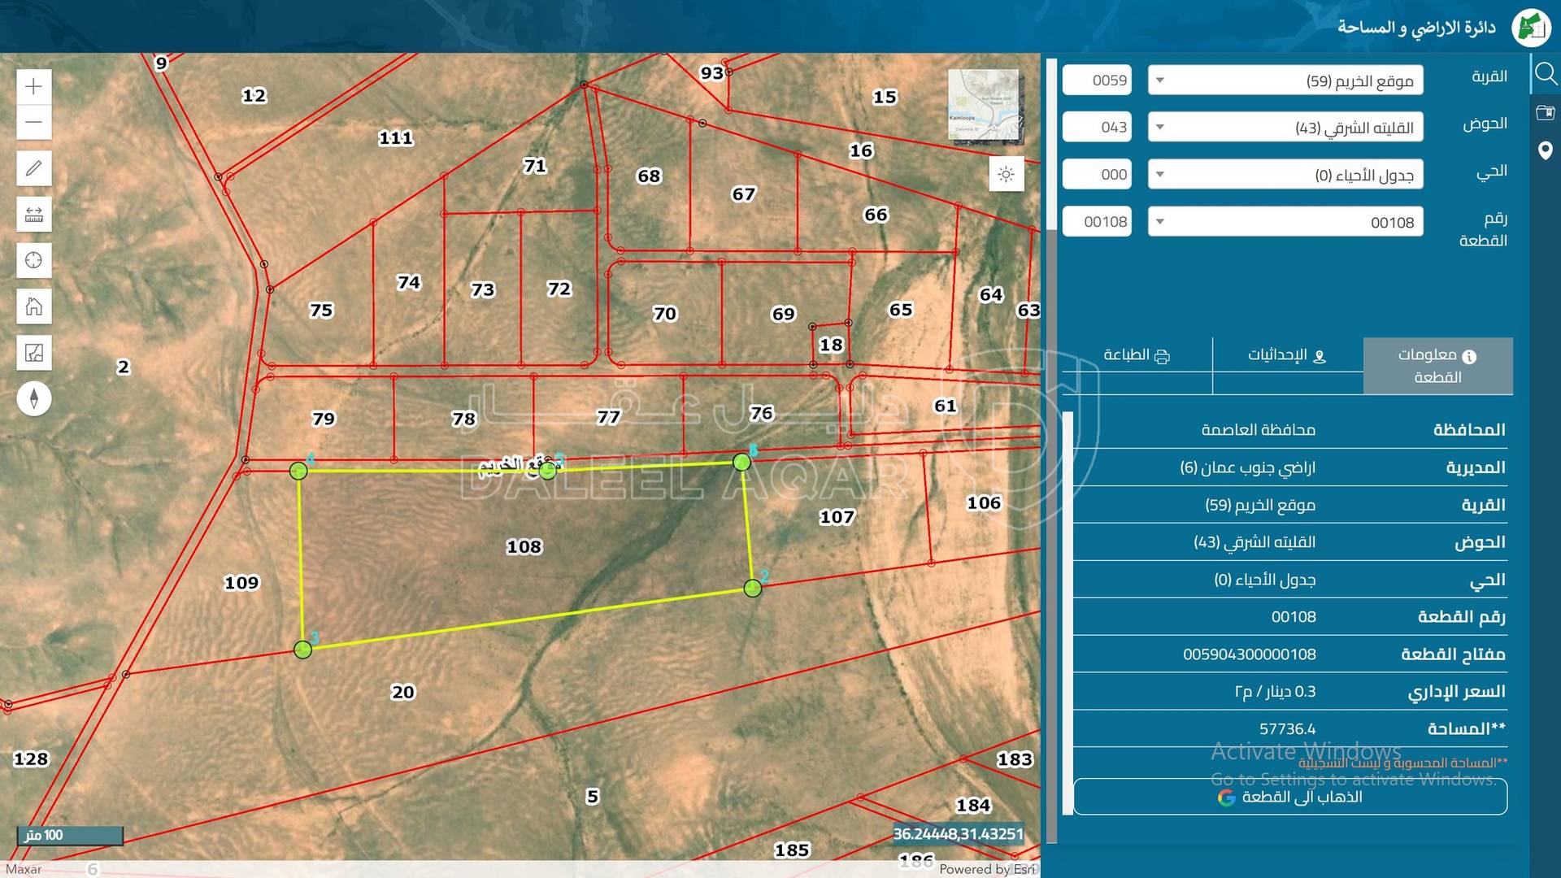1561x878 pixels.
Task: Reset the map compass orientation
Action: coord(33,398)
